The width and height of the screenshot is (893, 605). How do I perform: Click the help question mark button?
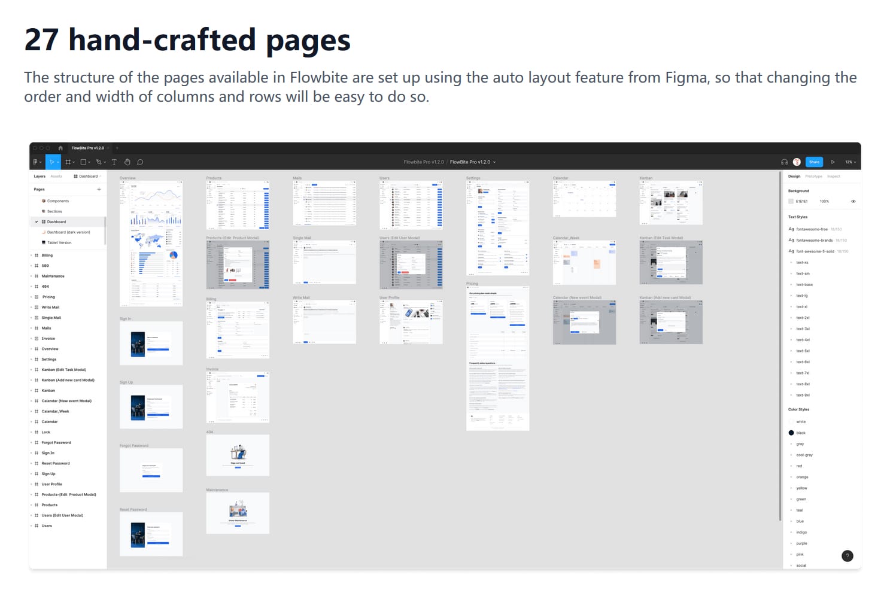847,556
